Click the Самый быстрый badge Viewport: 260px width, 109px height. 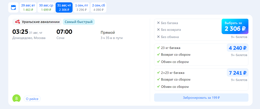point(79,22)
